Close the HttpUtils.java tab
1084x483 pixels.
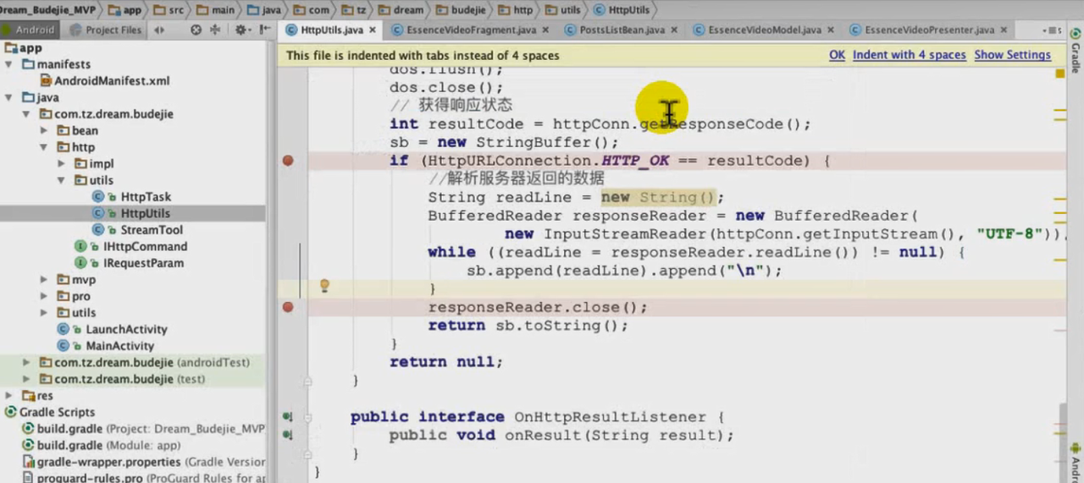(373, 30)
